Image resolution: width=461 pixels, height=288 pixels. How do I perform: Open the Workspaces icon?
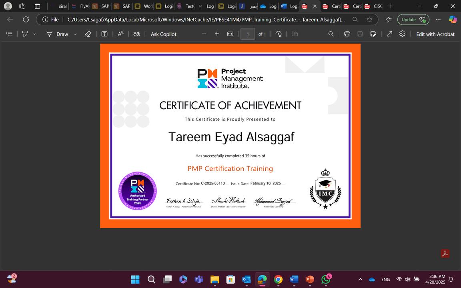[22, 6]
